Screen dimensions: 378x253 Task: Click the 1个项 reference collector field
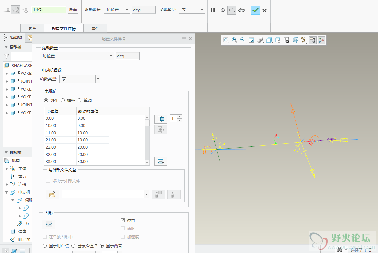(49, 10)
